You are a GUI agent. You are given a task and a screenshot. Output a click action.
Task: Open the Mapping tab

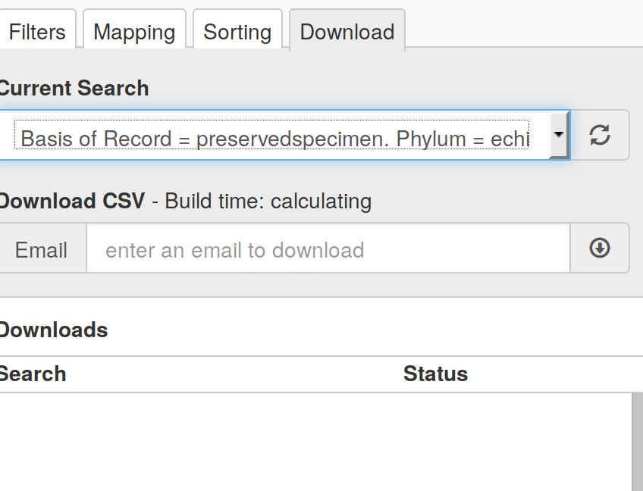[134, 32]
